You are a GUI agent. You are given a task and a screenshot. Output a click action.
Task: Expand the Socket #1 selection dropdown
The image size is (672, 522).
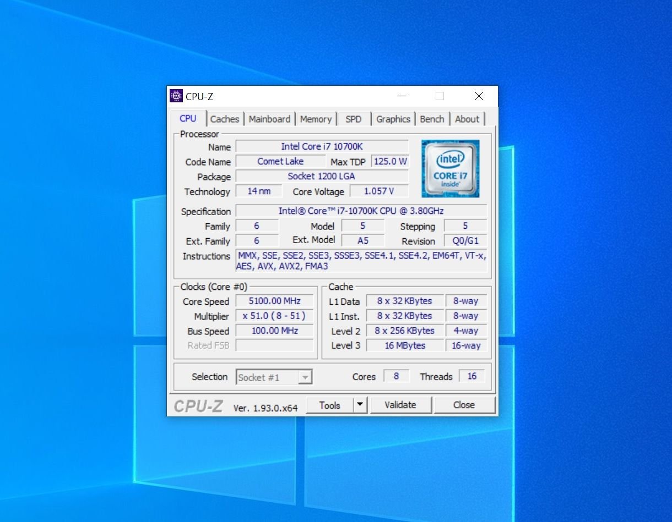point(306,377)
